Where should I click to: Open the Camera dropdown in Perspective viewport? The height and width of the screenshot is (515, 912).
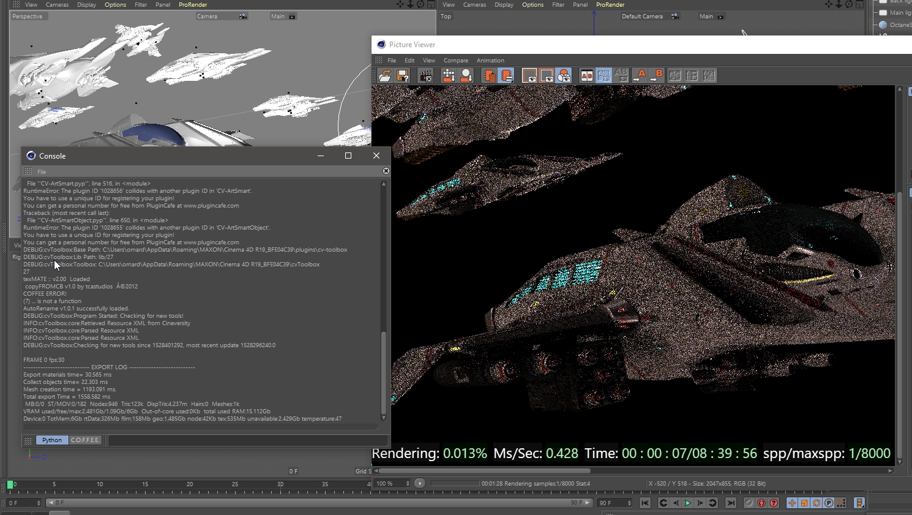(221, 17)
